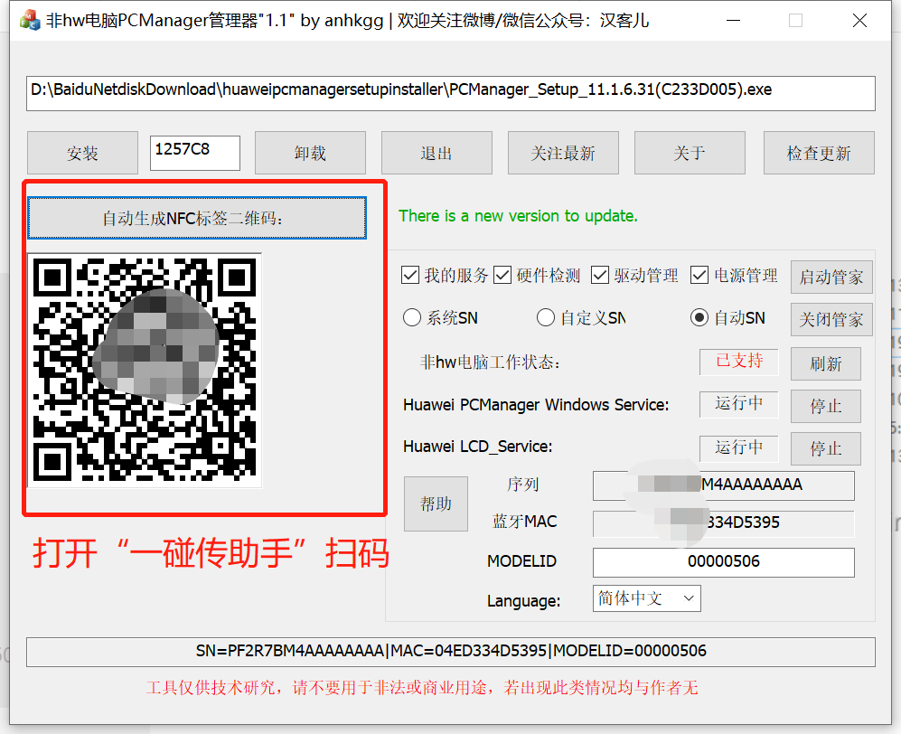
Task: Select the 自动SN radio button
Action: (x=699, y=317)
